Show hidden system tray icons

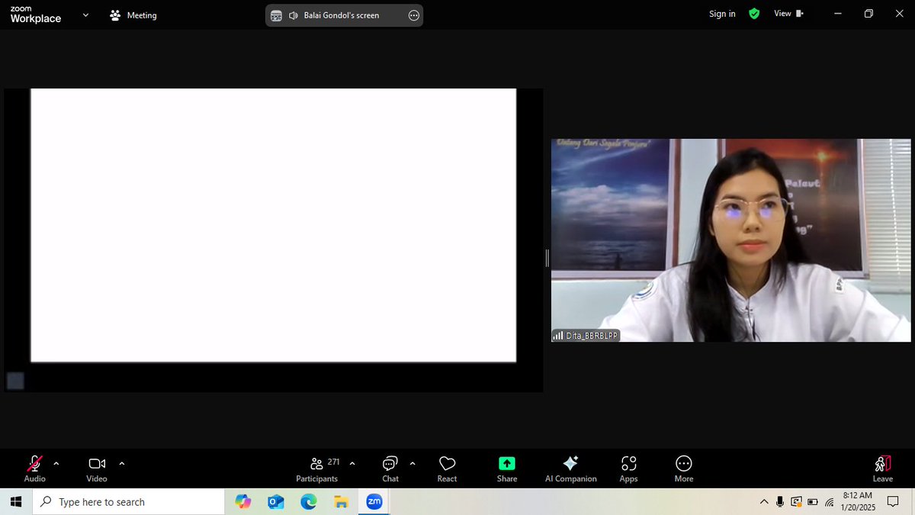pyautogui.click(x=764, y=502)
